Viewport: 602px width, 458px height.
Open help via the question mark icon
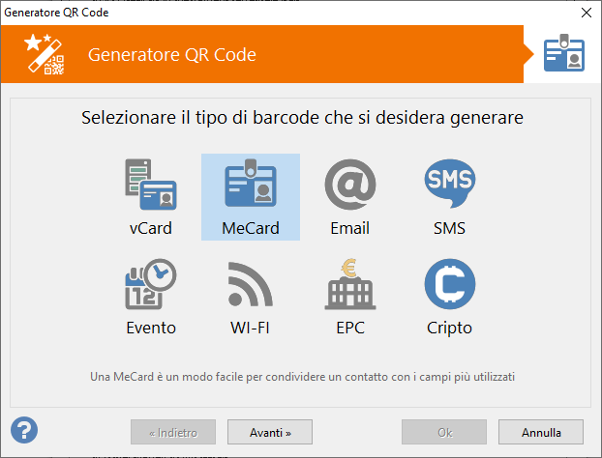click(x=24, y=428)
